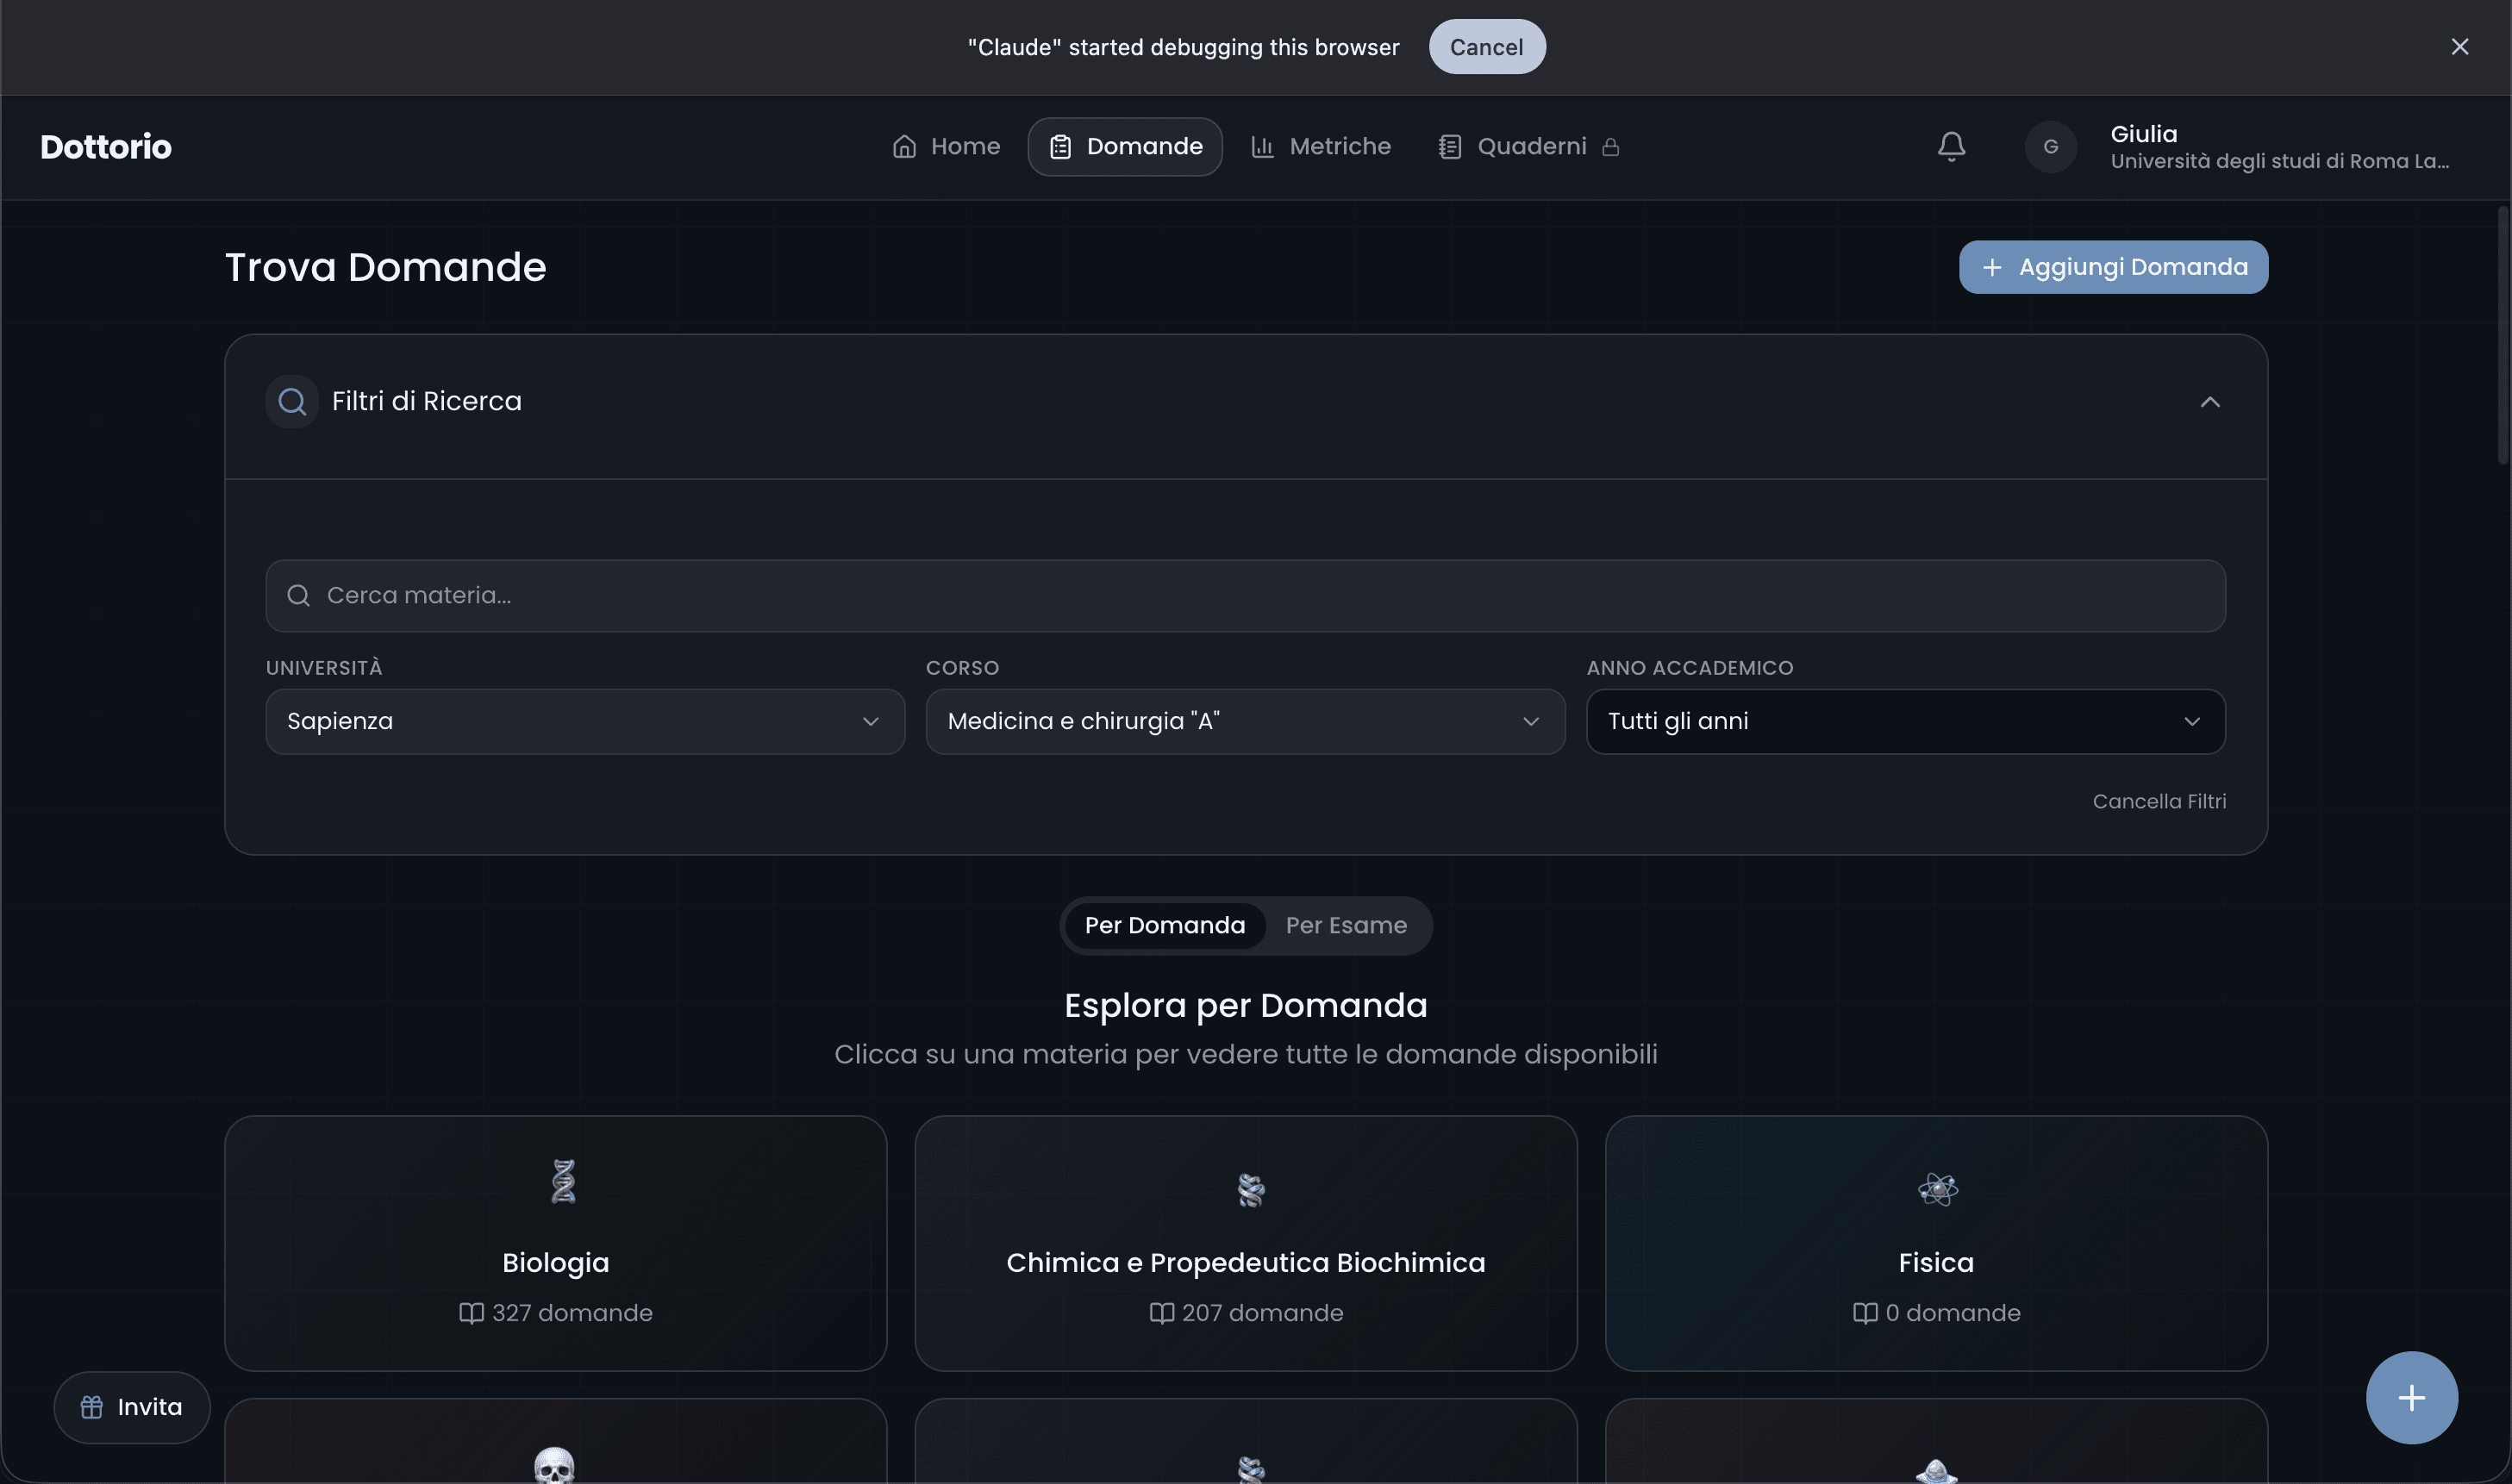
Task: Click the Chimica e Propedeutica Biochimica icon
Action: (x=1251, y=1189)
